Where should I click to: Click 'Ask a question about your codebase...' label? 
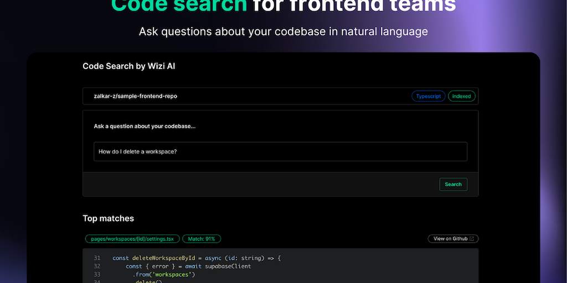pyautogui.click(x=145, y=126)
